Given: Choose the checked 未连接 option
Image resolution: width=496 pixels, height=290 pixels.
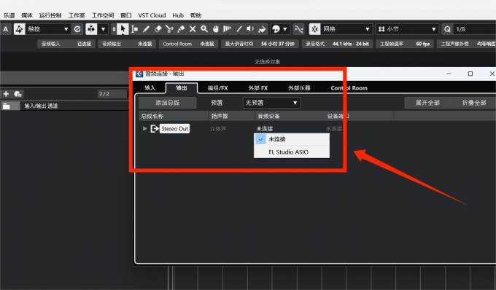Looking at the screenshot, I should pos(292,139).
